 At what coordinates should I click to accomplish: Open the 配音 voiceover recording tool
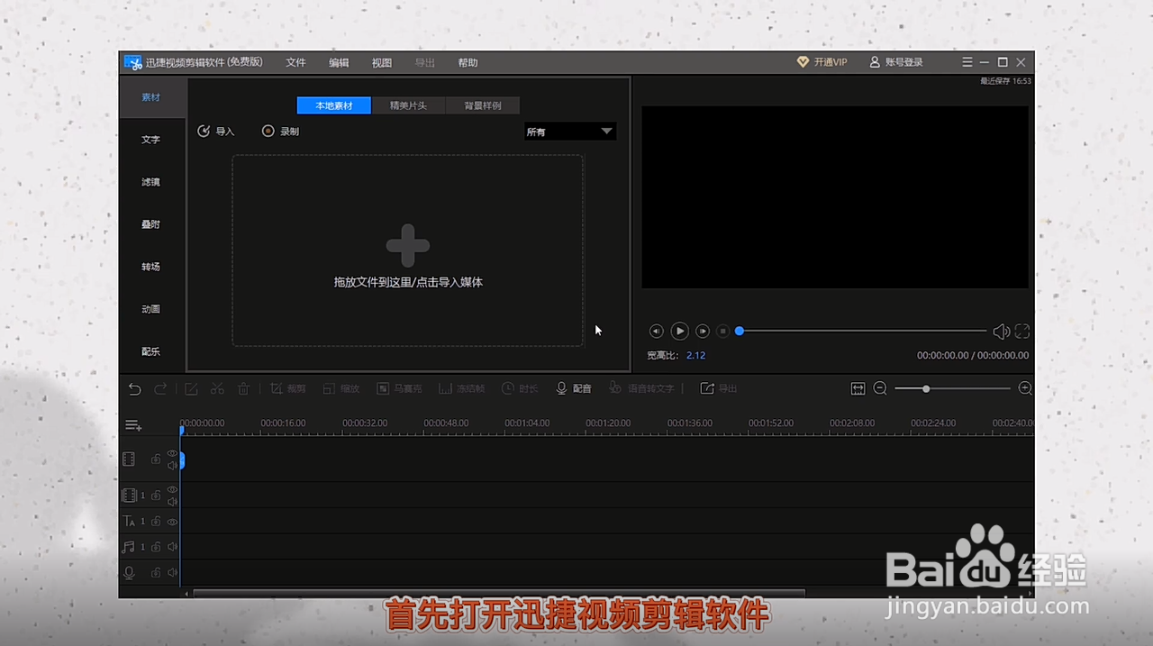point(575,388)
